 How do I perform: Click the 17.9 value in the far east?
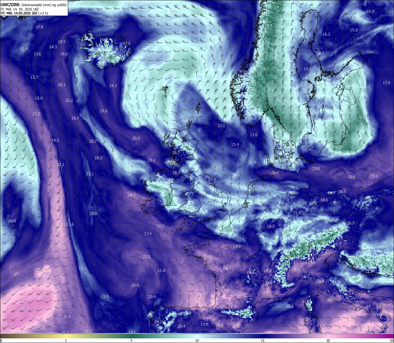386,83
